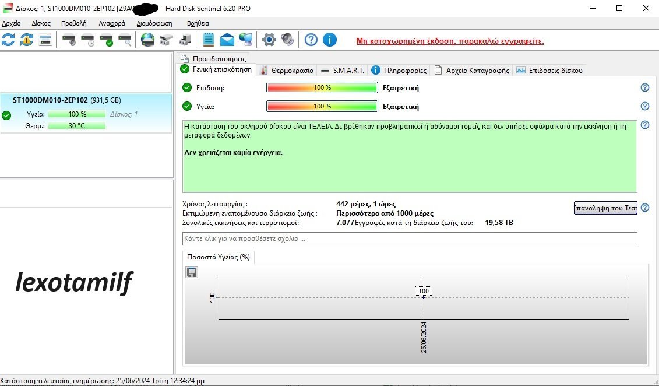This screenshot has height=386, width=659.
Task: Click the disk with magnifier toolbar icon
Action: [x=125, y=40]
